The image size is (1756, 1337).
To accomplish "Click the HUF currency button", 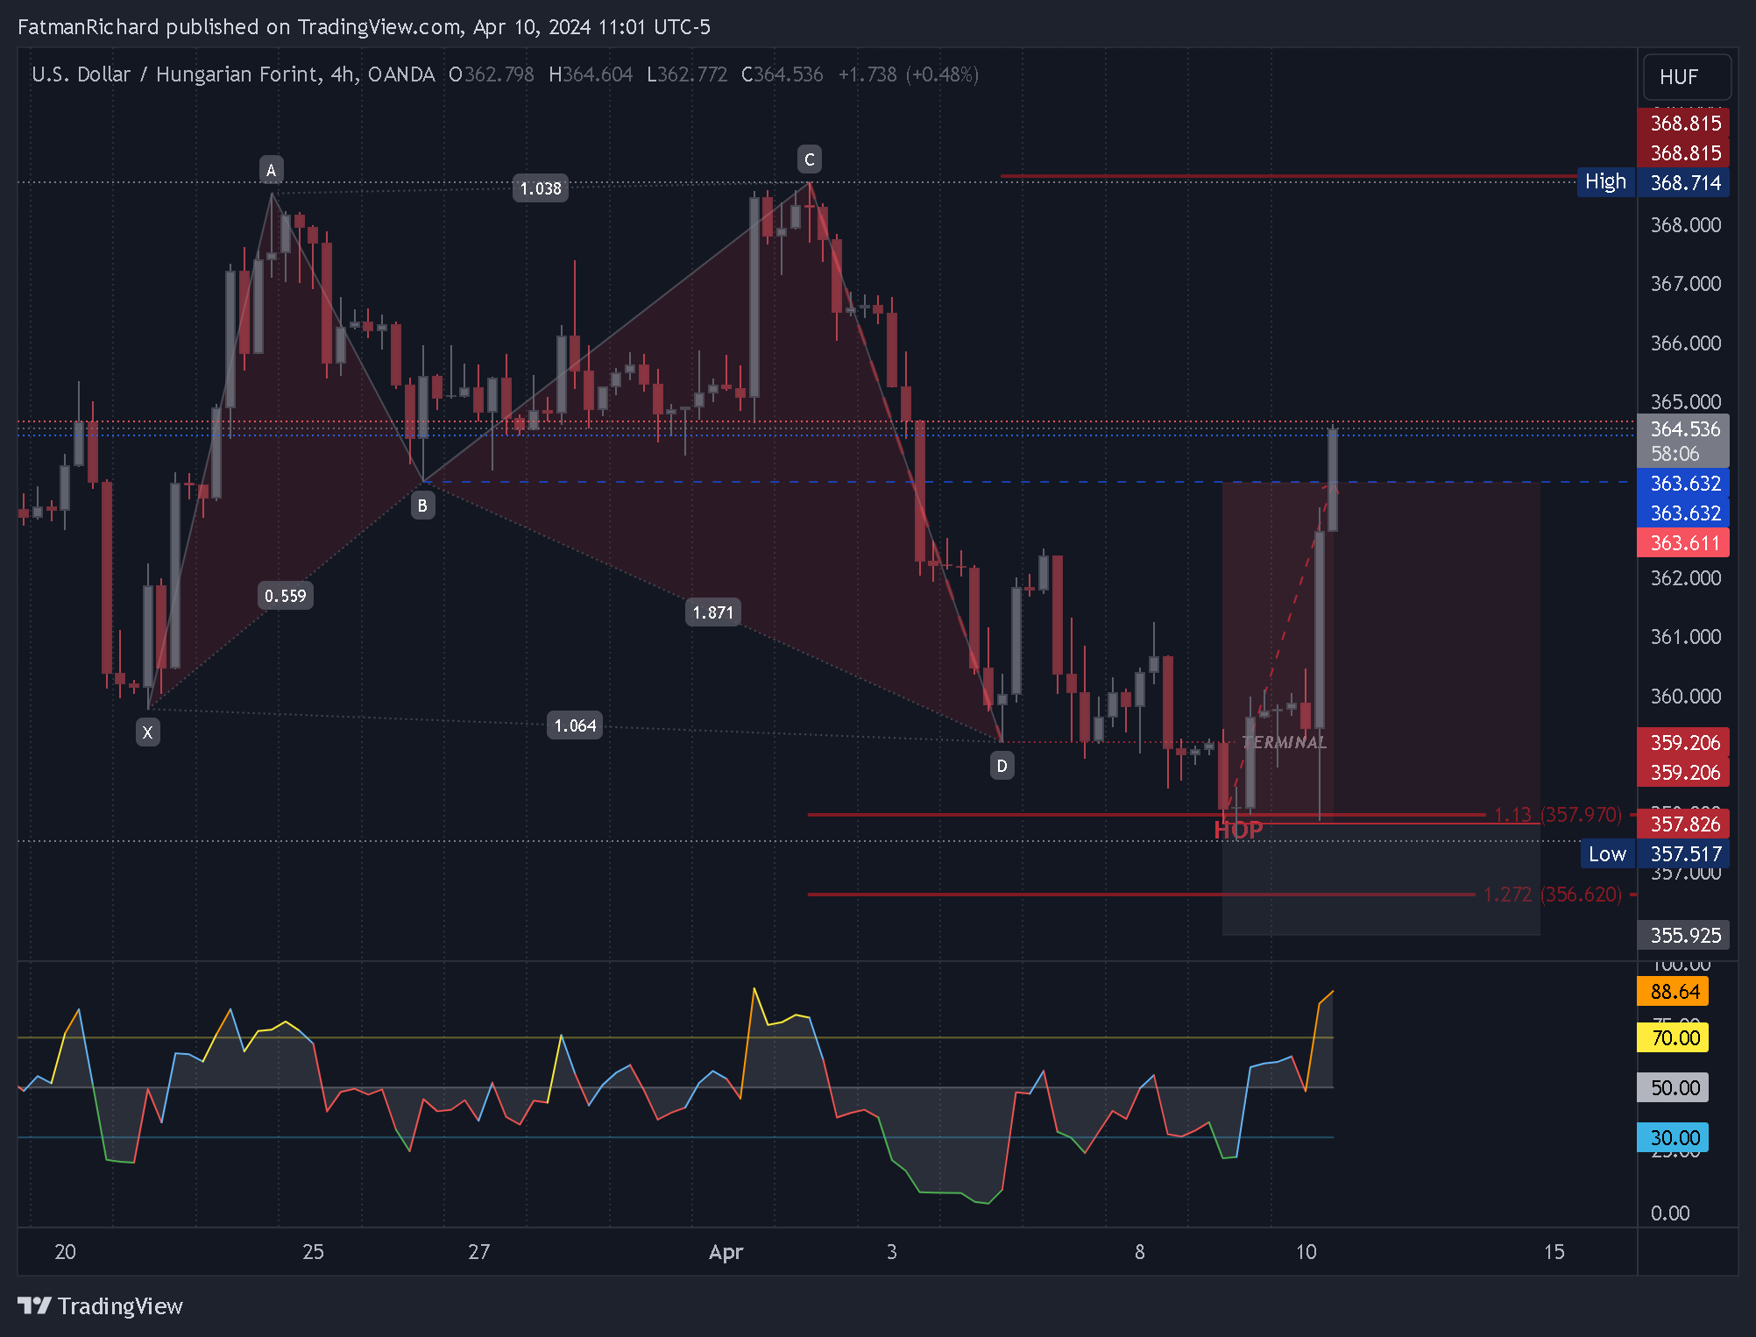I will (x=1687, y=77).
